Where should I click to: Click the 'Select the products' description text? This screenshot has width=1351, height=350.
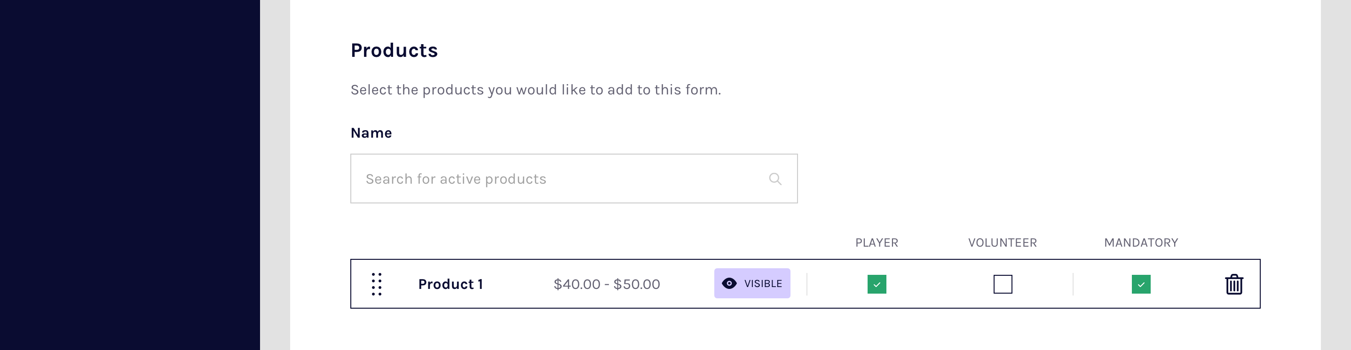(x=536, y=90)
